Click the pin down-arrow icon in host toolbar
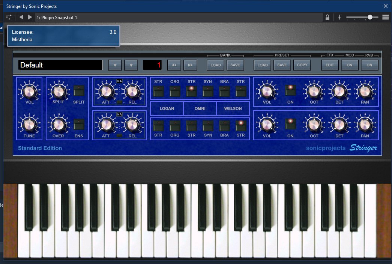The height and width of the screenshot is (264, 392). [339, 17]
